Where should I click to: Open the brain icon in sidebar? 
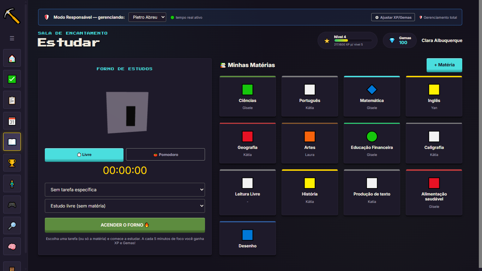(12, 246)
